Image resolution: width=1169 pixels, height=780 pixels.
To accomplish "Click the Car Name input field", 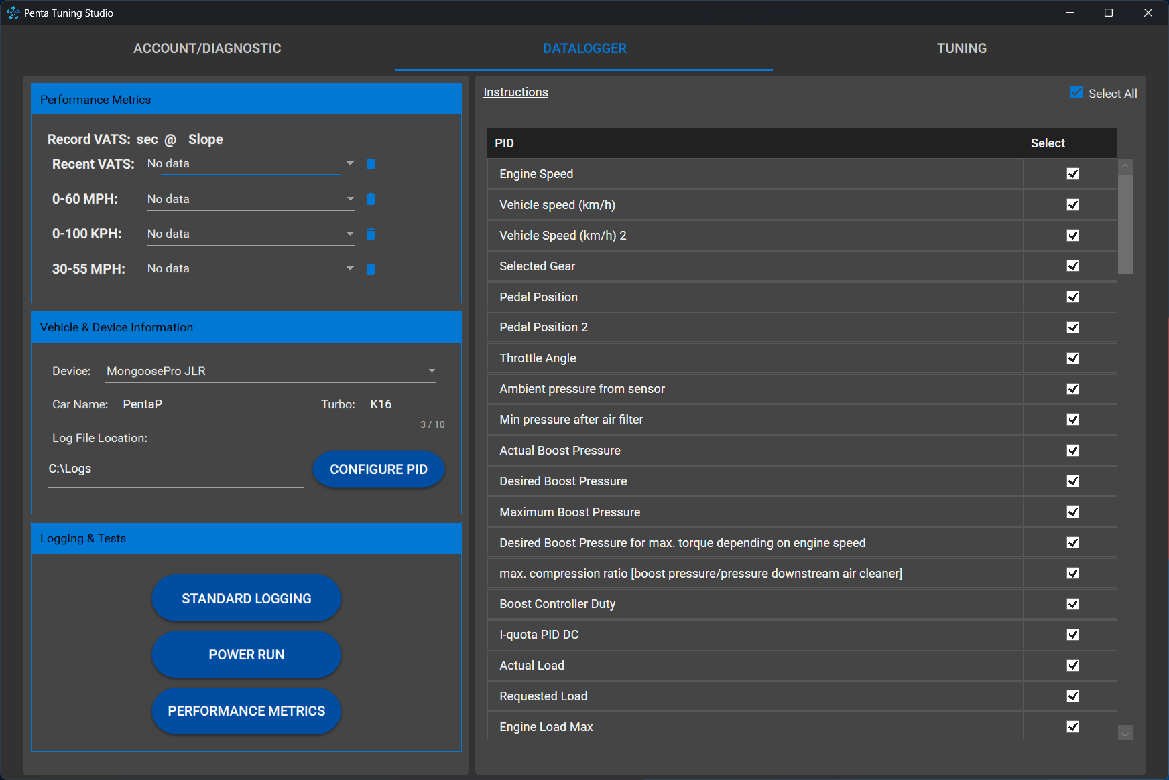I will point(204,404).
